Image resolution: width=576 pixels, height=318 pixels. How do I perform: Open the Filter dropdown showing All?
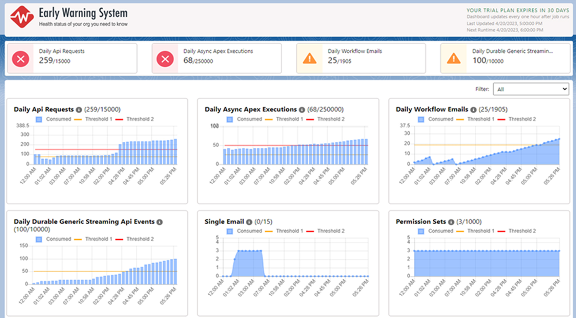pos(531,89)
